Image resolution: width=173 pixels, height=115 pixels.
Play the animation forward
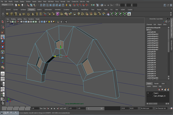pos(54,108)
